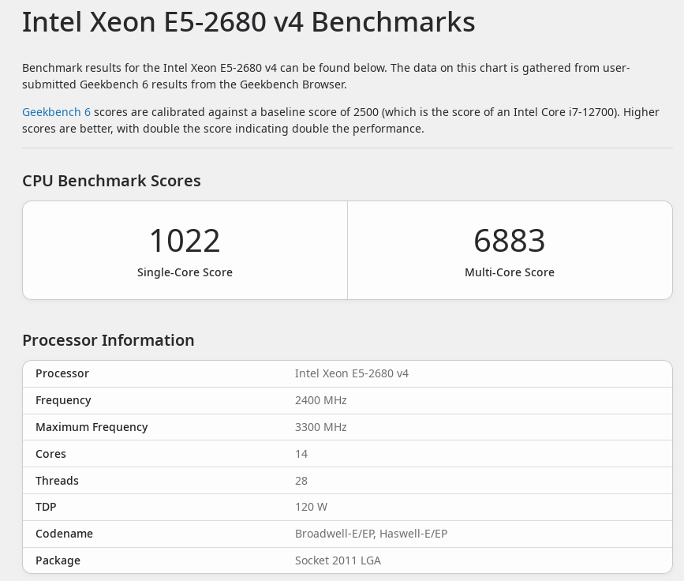This screenshot has width=684, height=581.
Task: Click the CPU Benchmark Scores heading
Action: pyautogui.click(x=111, y=181)
